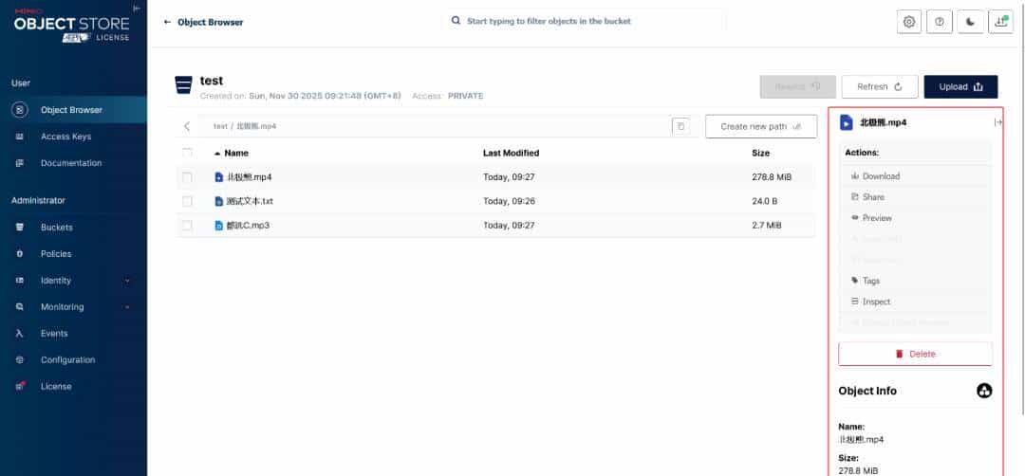Click the Policies shield icon

20,254
